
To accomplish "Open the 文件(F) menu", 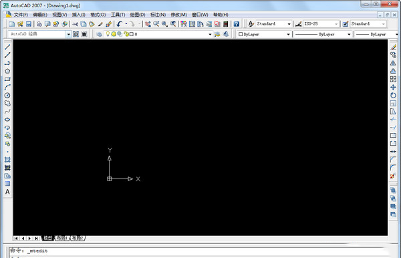I will coord(21,15).
